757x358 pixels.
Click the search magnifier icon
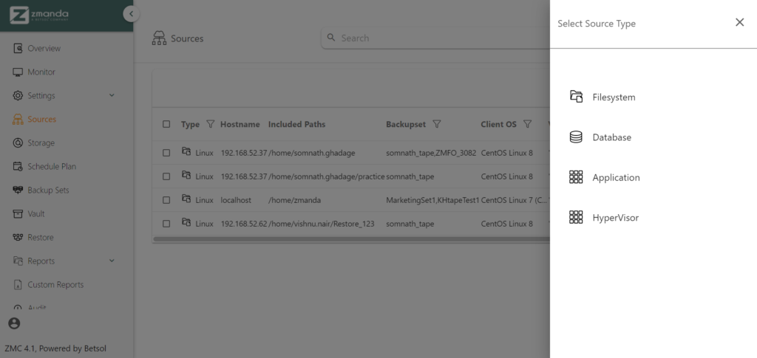click(331, 38)
